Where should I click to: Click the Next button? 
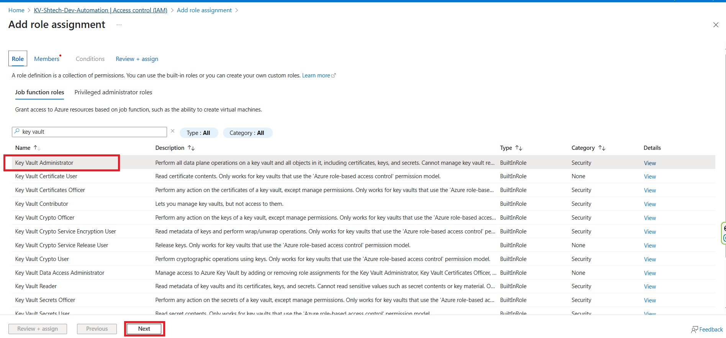[x=144, y=329]
